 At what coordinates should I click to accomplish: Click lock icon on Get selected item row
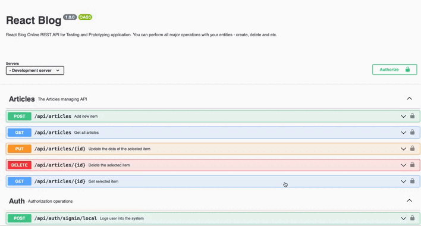412,181
